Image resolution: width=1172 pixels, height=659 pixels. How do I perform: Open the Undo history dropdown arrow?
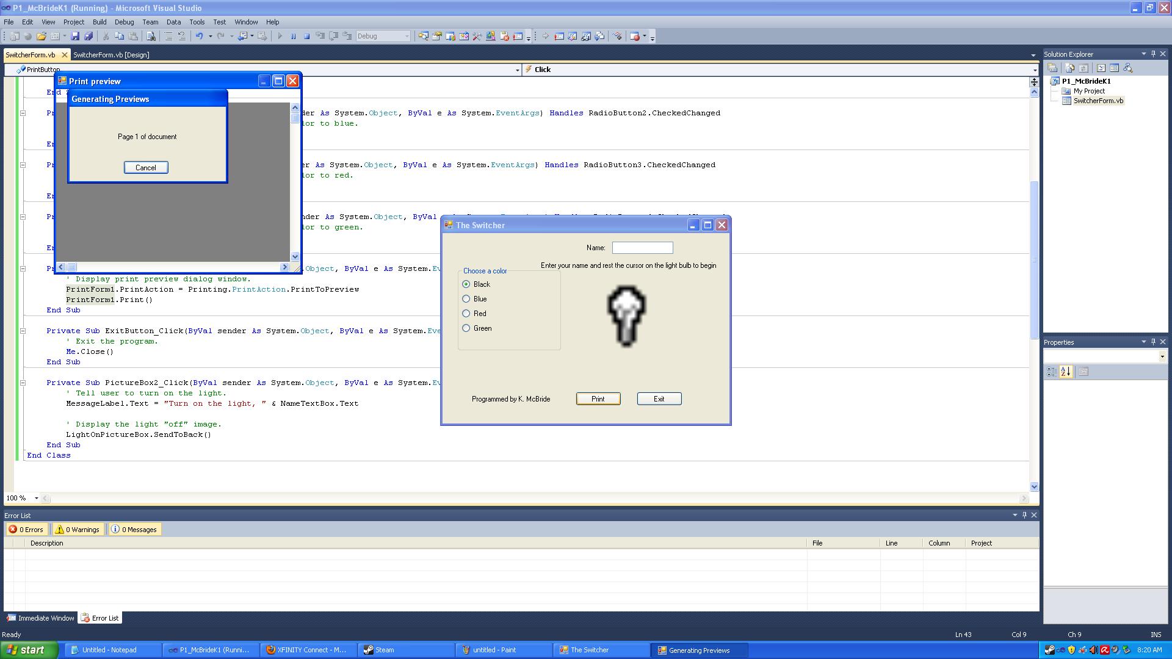click(x=210, y=37)
